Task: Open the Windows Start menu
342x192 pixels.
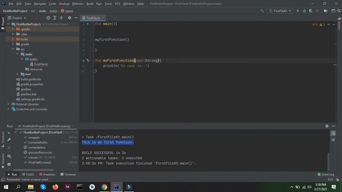Action: 6,187
